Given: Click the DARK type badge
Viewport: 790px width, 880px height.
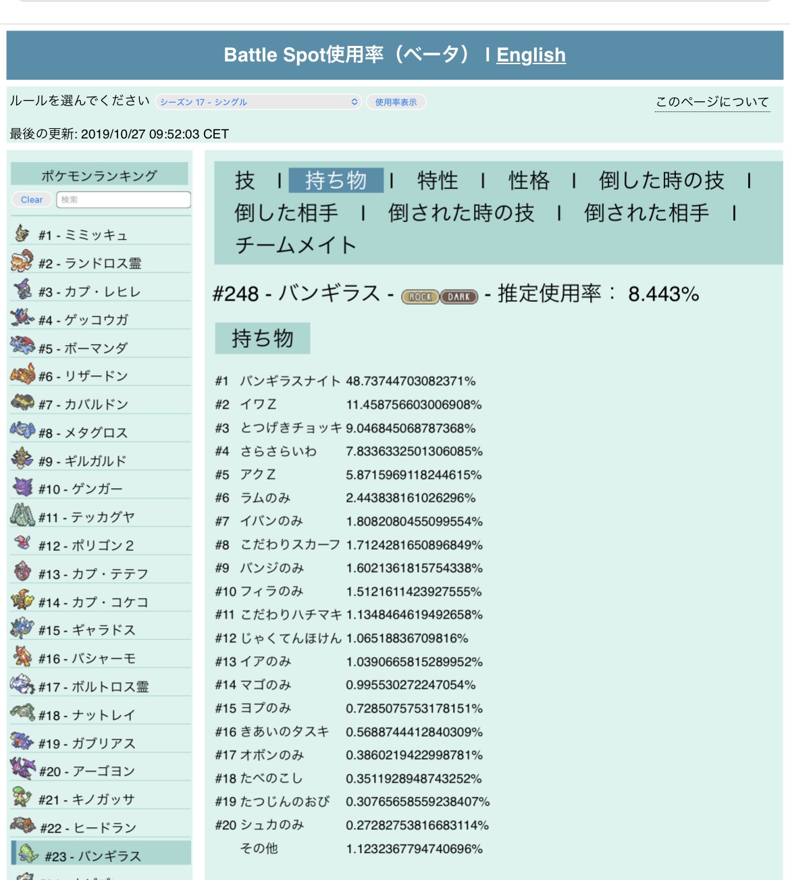Looking at the screenshot, I should click(459, 296).
